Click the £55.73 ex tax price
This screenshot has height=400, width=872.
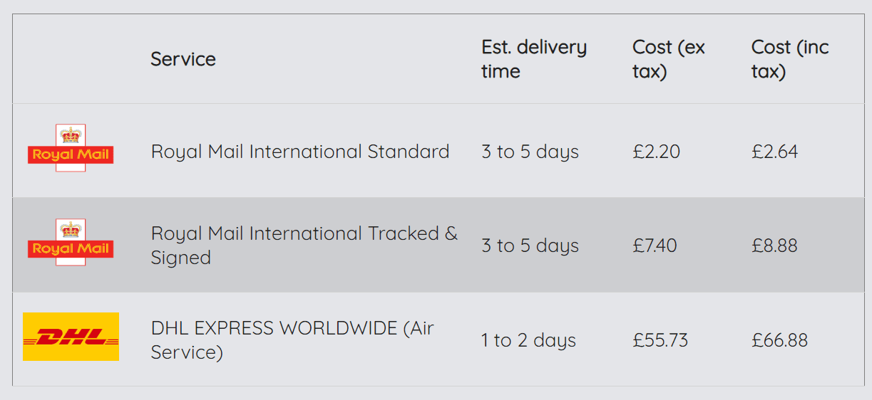tap(660, 340)
